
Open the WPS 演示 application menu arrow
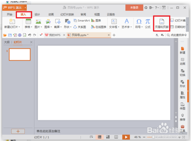[x=25, y=8]
